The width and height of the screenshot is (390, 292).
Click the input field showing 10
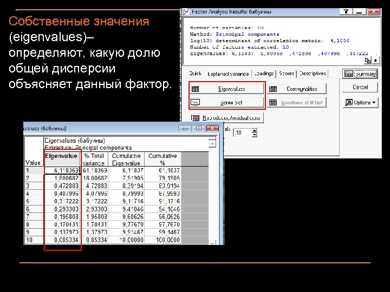click(x=242, y=132)
